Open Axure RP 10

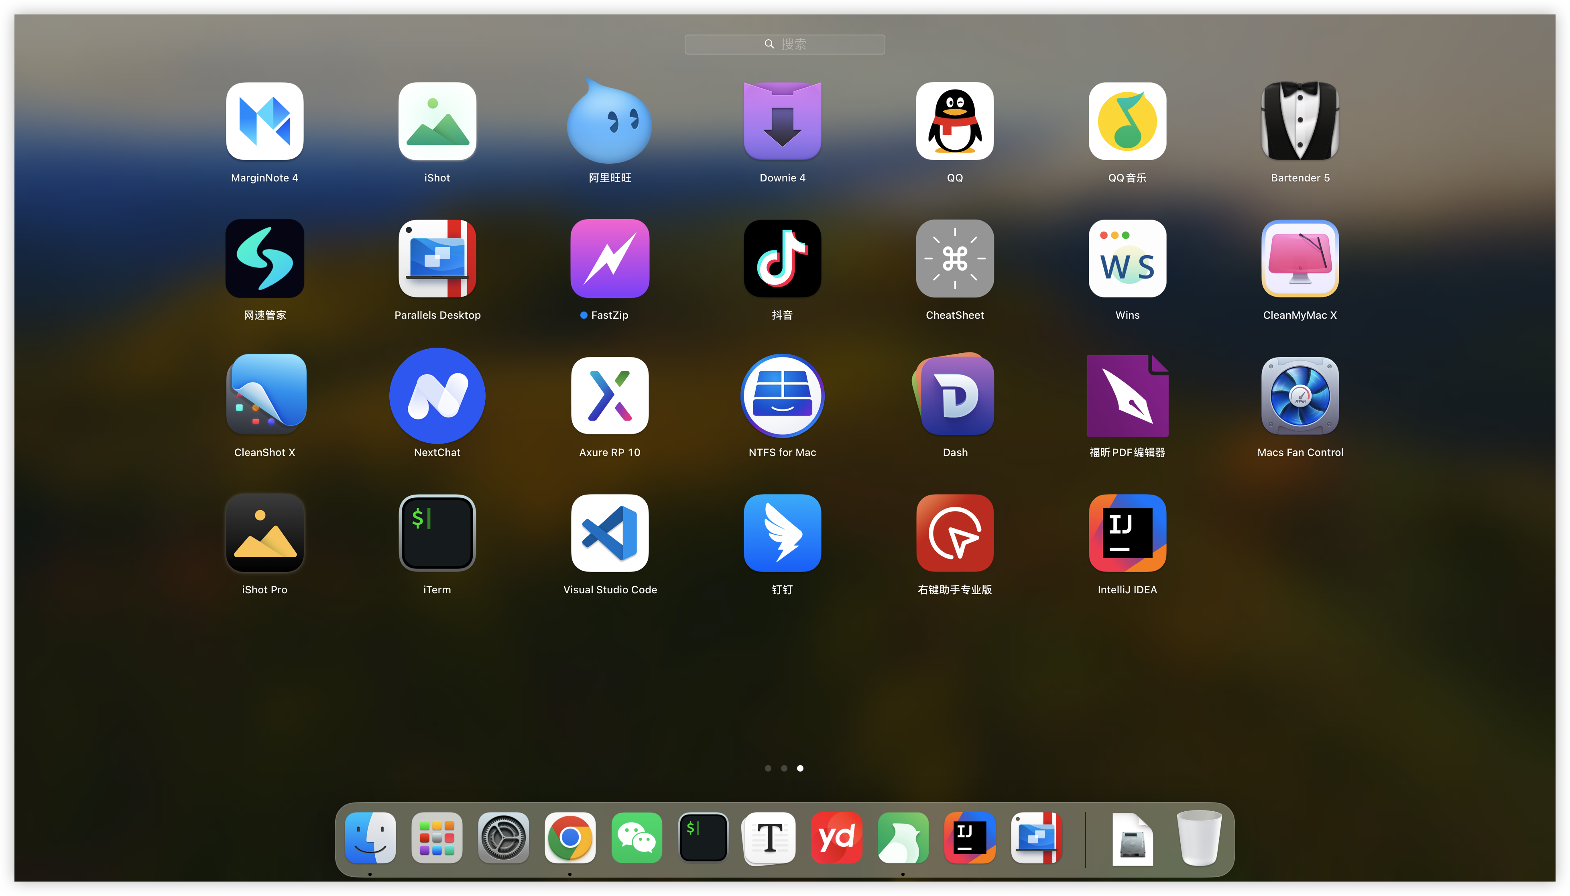[x=610, y=396]
